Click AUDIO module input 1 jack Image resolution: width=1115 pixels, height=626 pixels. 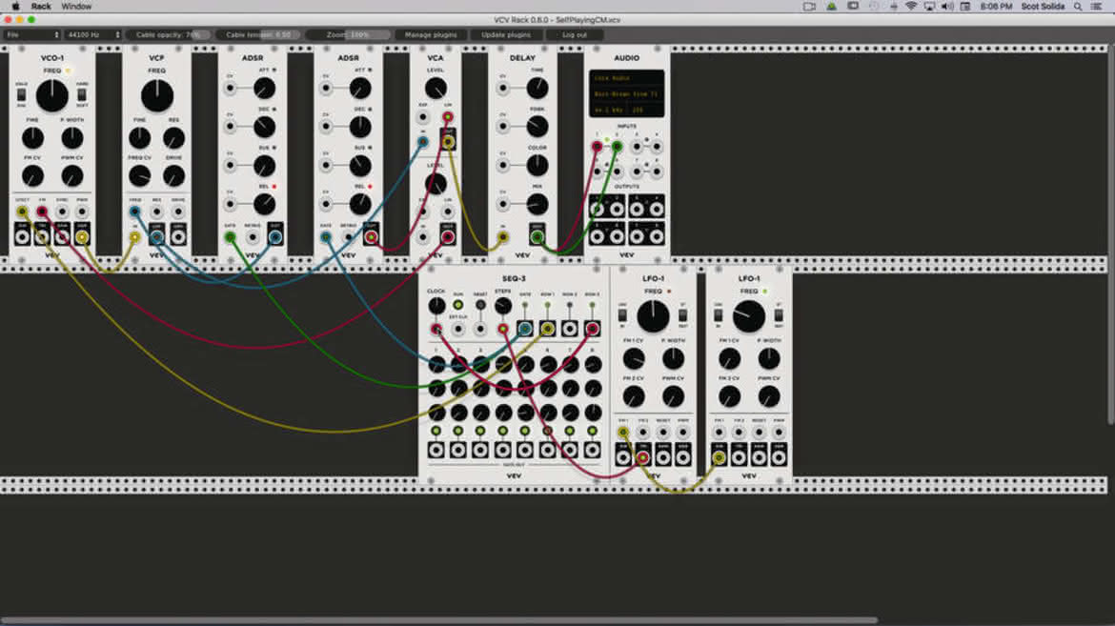(x=598, y=147)
